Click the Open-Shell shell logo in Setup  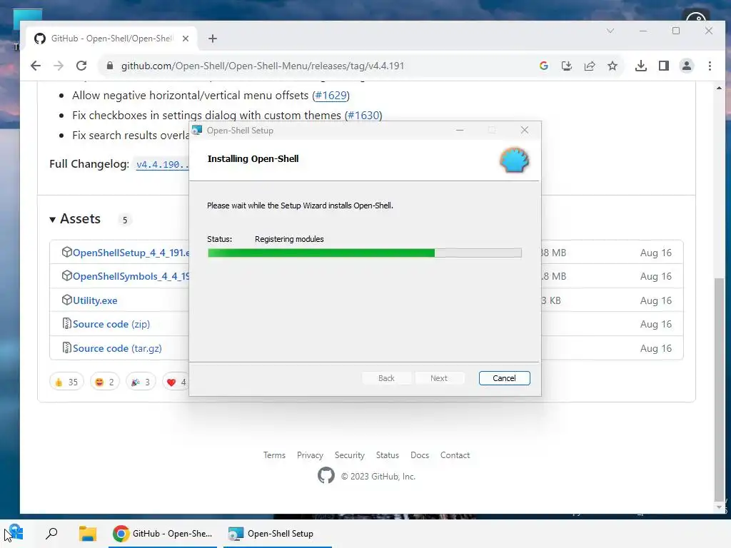coord(514,160)
